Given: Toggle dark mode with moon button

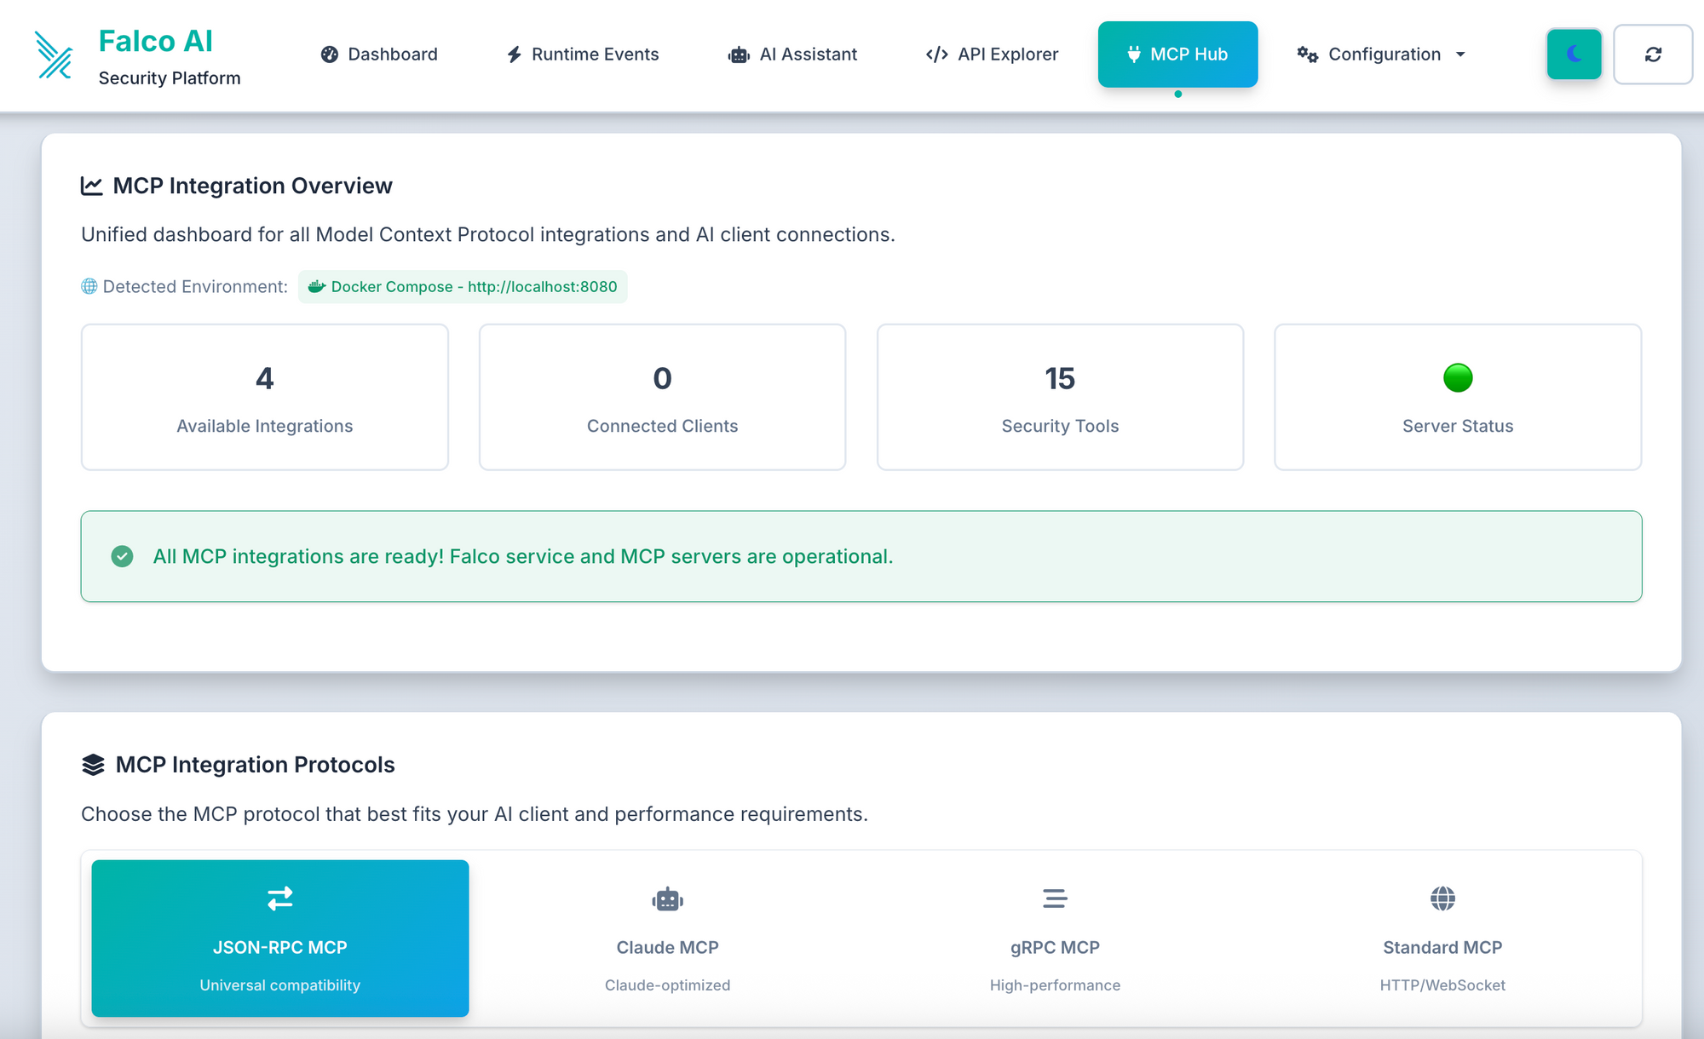Looking at the screenshot, I should click(1574, 55).
